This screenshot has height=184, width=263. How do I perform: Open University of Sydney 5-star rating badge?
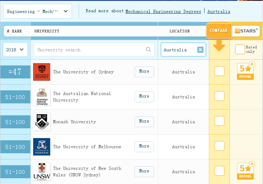(245, 71)
